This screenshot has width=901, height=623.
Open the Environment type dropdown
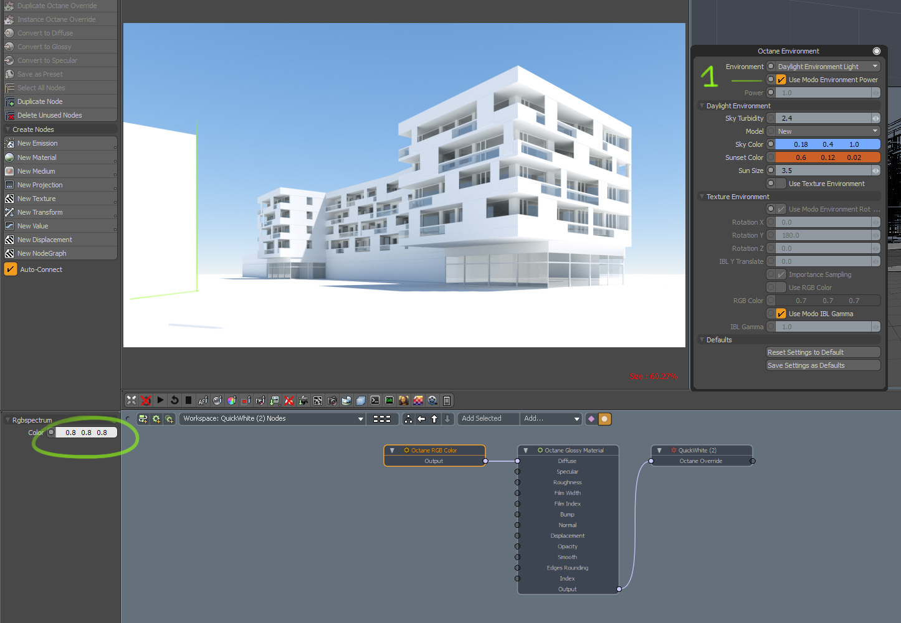pos(828,67)
